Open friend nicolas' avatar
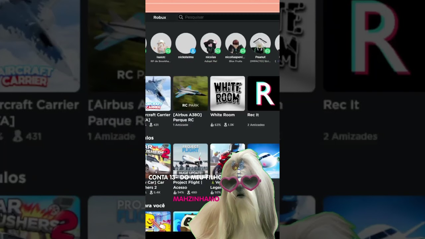The height and width of the screenshot is (239, 425). [x=211, y=43]
